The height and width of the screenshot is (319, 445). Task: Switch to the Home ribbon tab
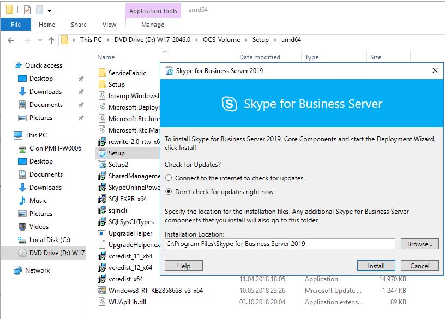[47, 25]
